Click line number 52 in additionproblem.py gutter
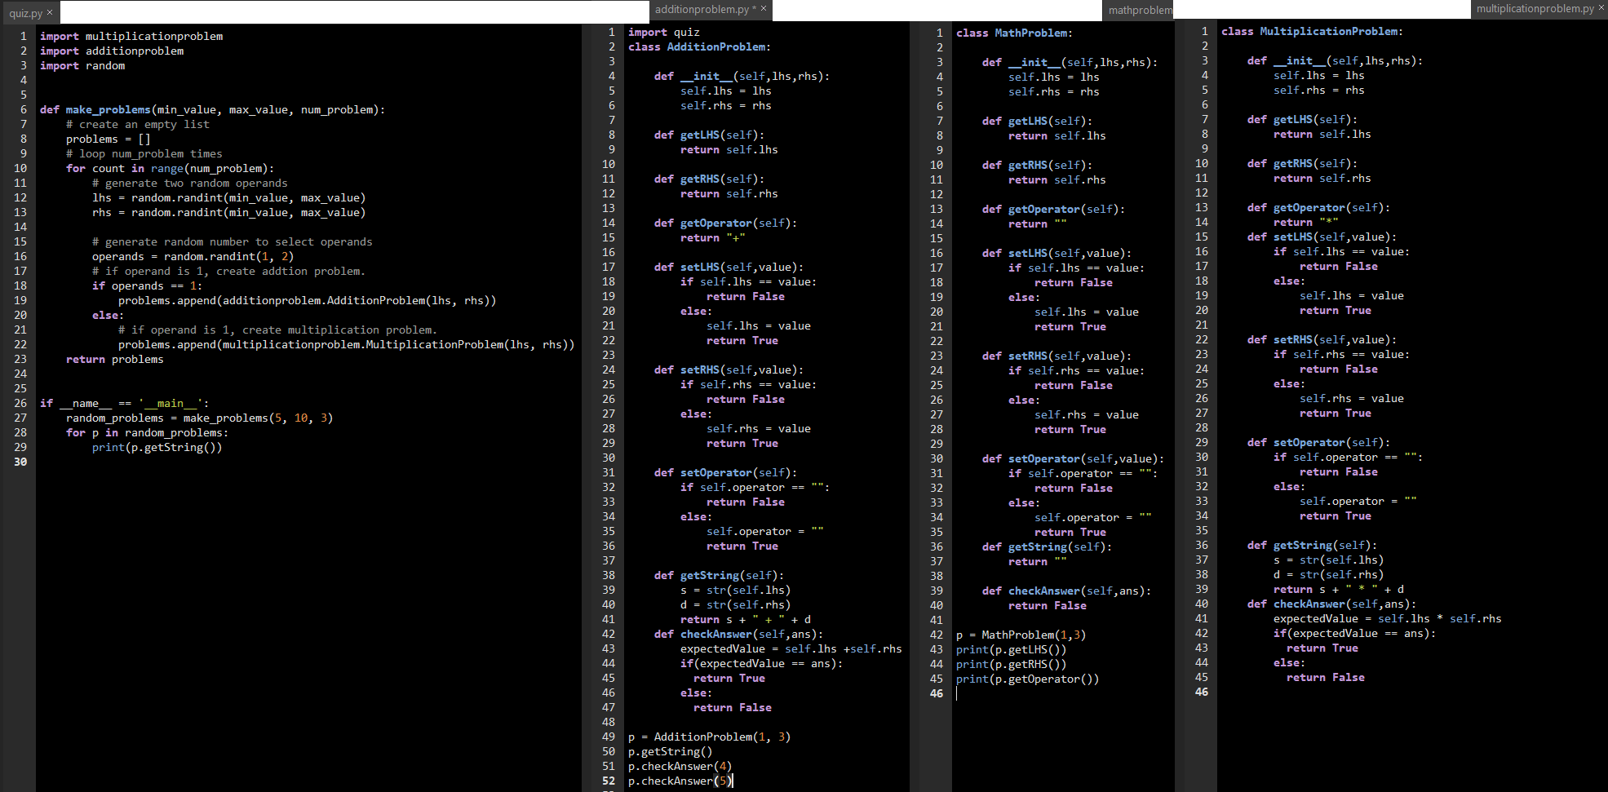 point(609,781)
